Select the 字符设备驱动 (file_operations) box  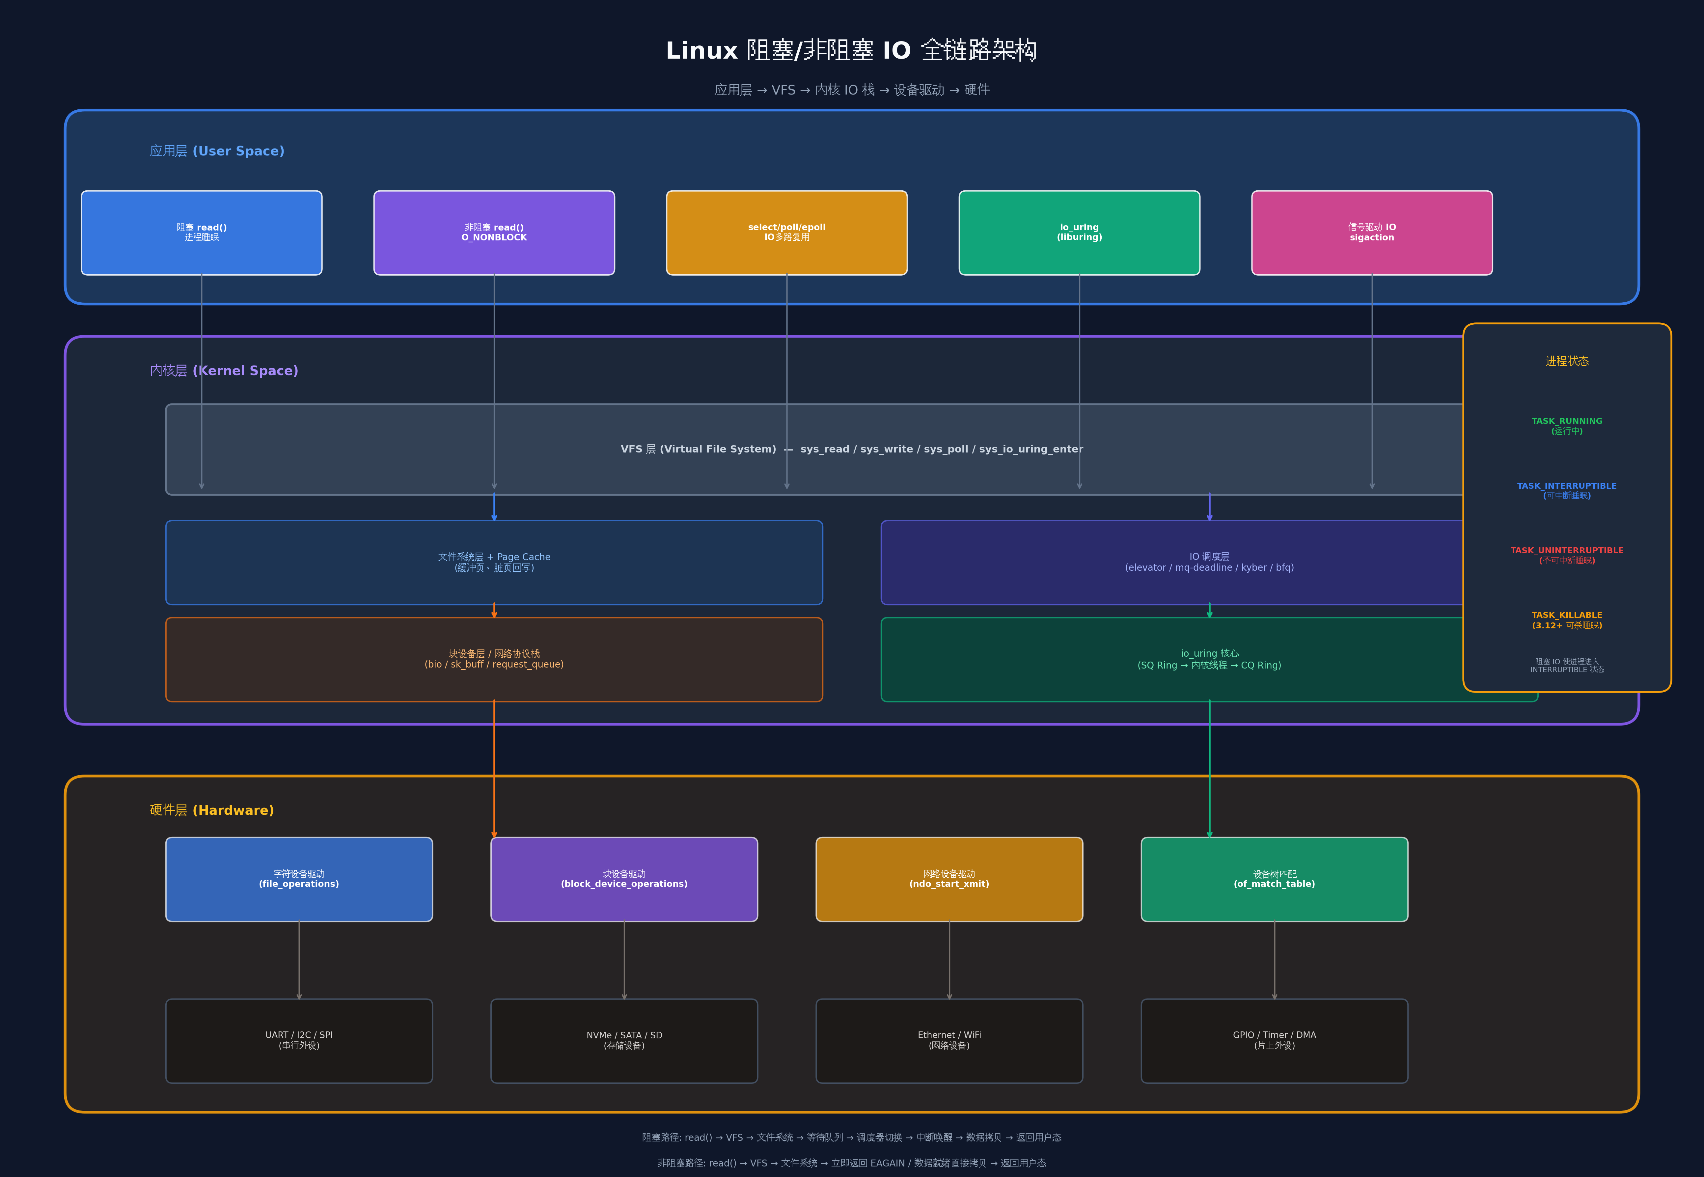pos(299,879)
